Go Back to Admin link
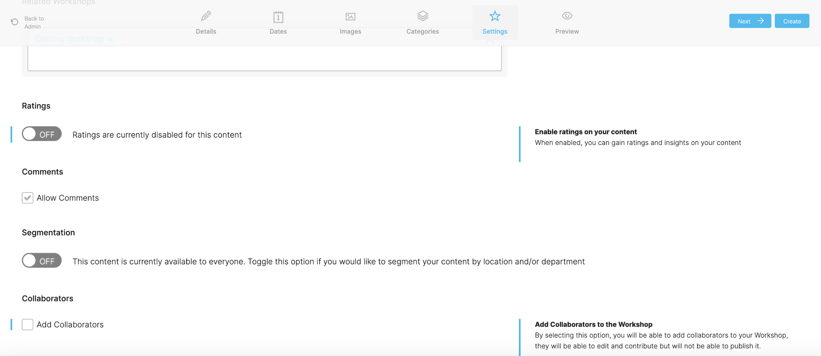 pyautogui.click(x=34, y=23)
